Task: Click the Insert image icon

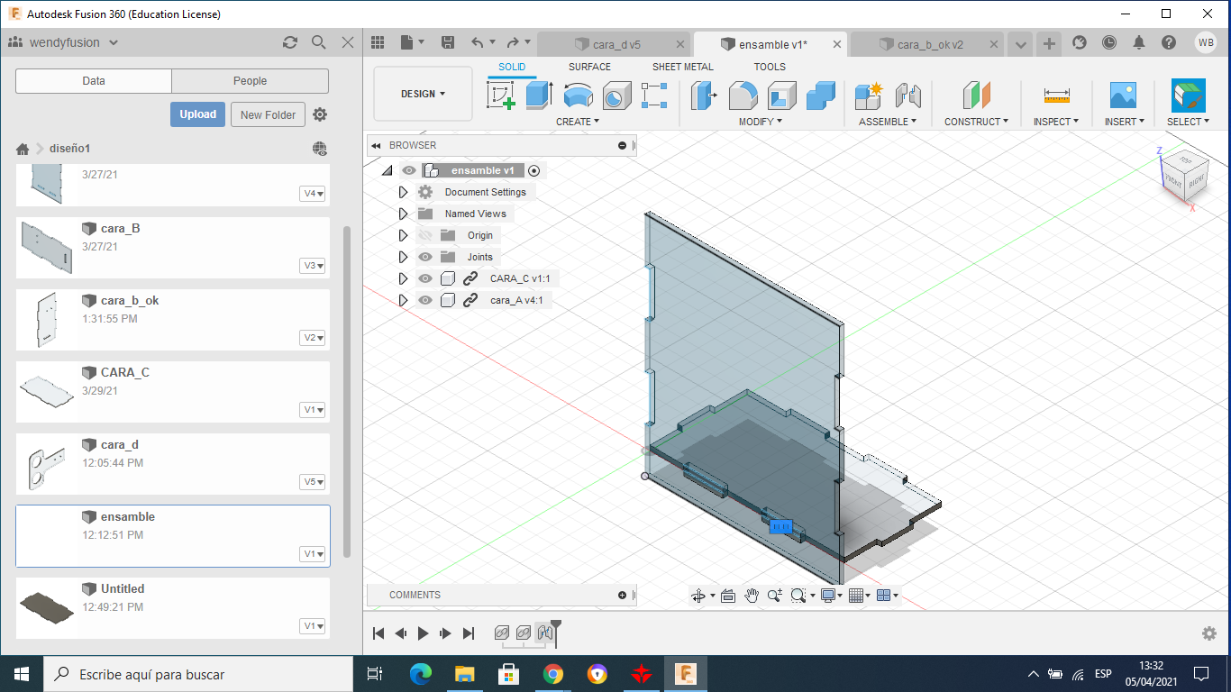Action: [x=1123, y=96]
